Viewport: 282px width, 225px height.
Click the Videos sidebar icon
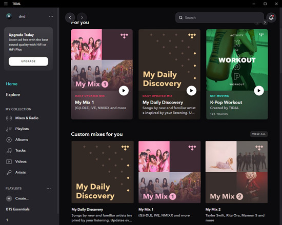tap(9, 161)
